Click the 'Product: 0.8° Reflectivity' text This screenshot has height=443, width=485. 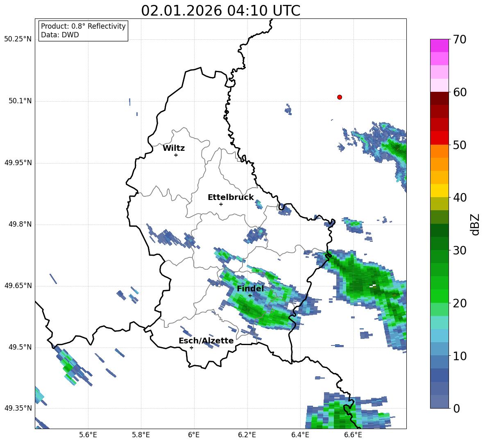[83, 26]
